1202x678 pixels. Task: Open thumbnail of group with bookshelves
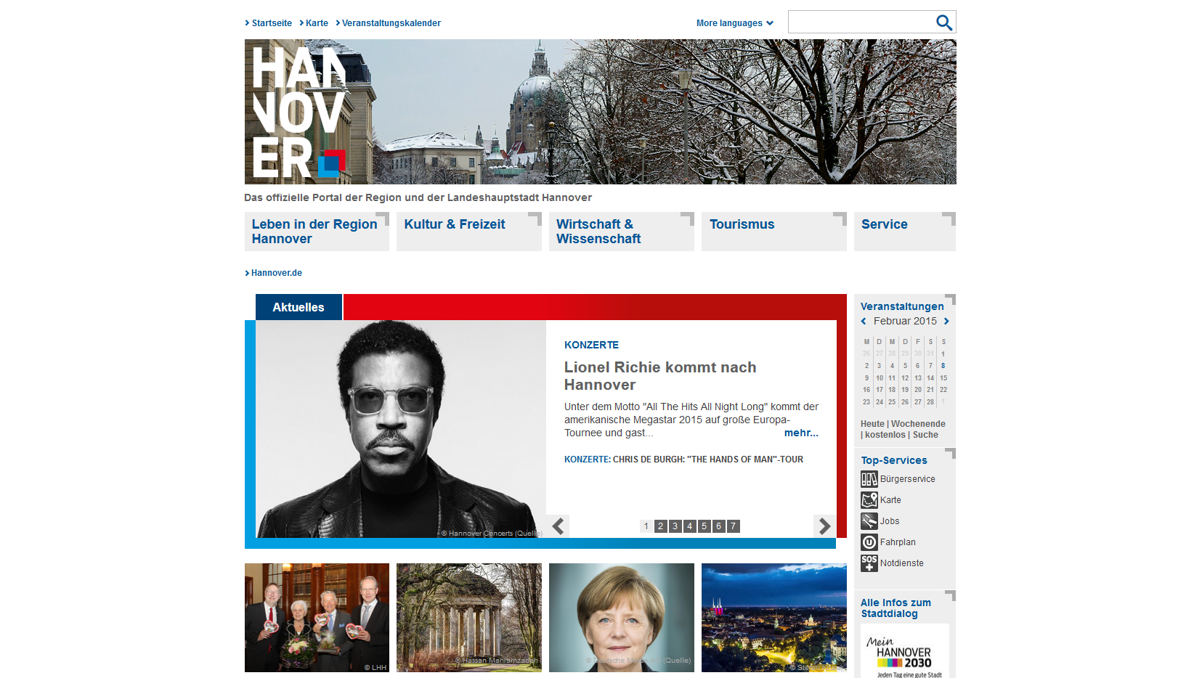point(317,618)
